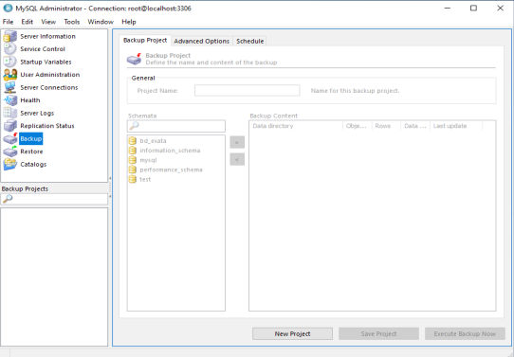Click the Replication Status icon
Screen dimensions: 514x357
tap(9, 126)
